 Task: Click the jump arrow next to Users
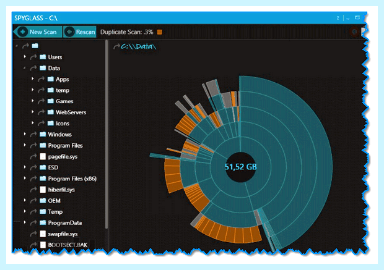[x=33, y=57]
